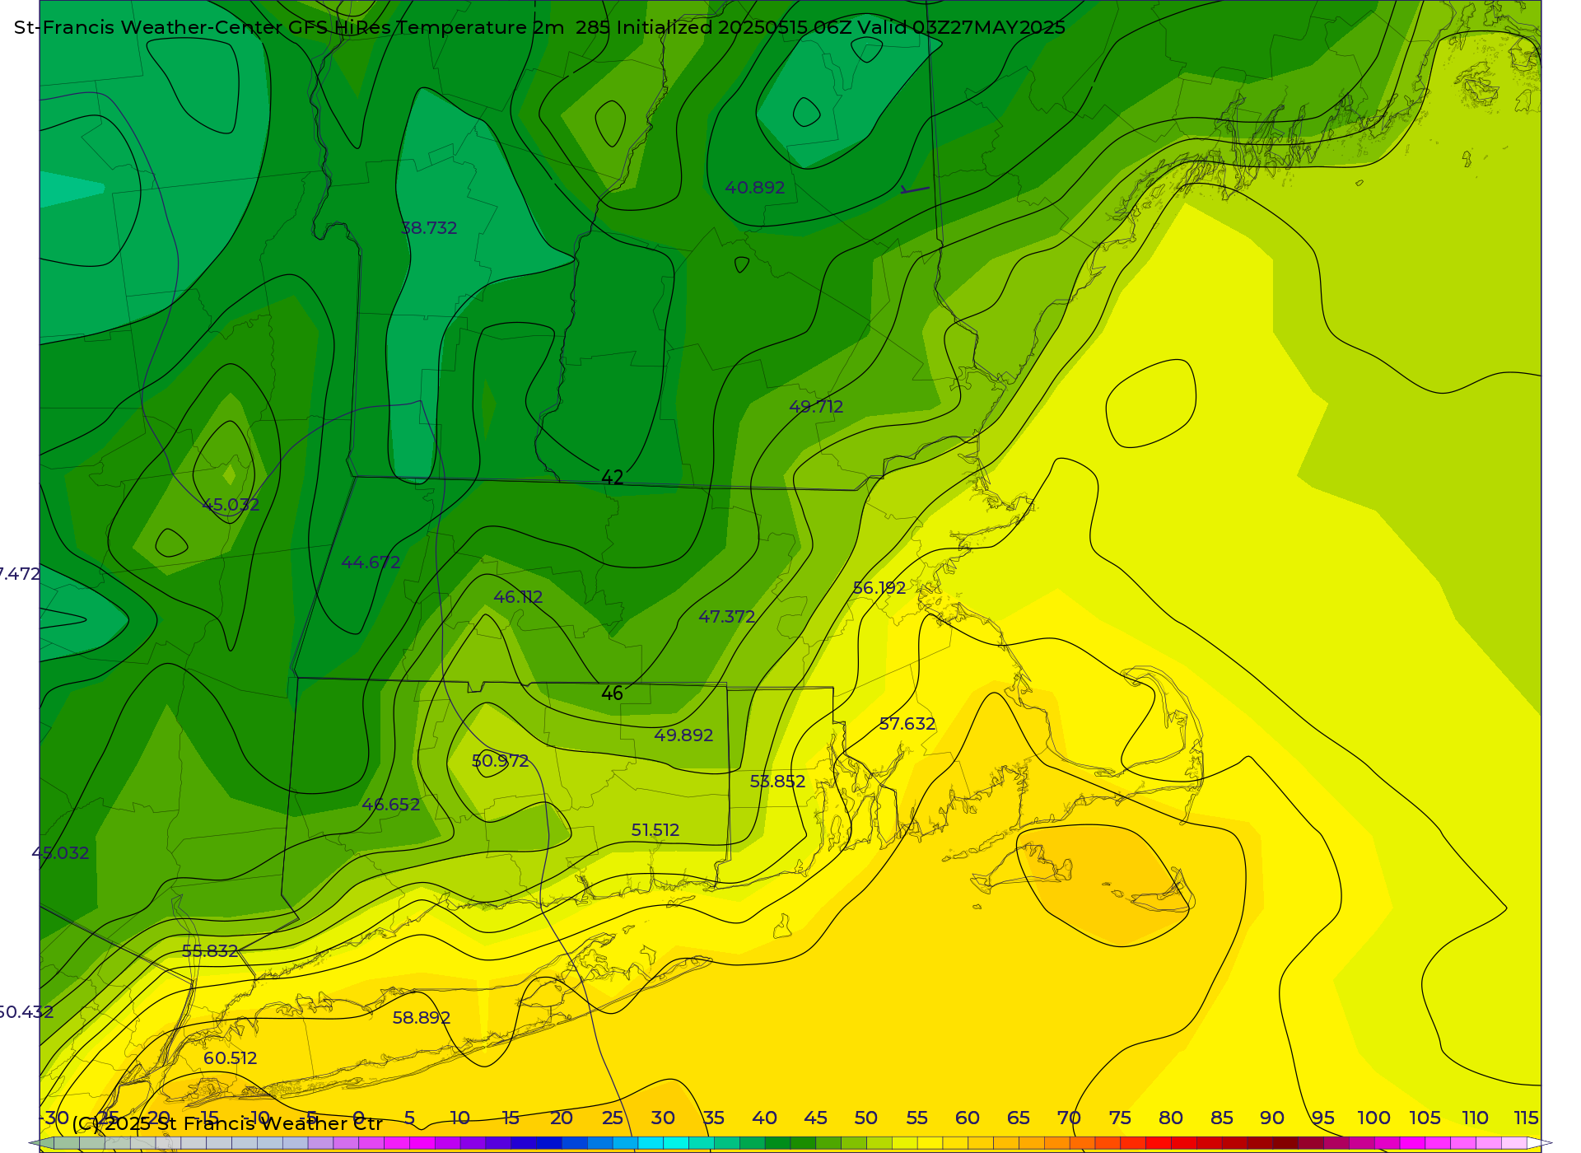Click the 40.892 temperature value
Viewport: 1581px width, 1153px height.
(755, 188)
